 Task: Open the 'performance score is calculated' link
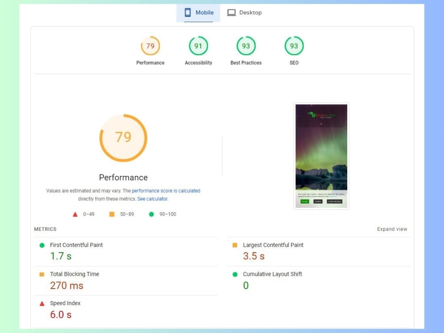(166, 191)
